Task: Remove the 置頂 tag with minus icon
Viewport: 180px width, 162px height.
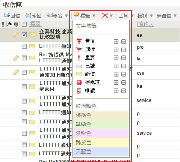Action: (124, 42)
